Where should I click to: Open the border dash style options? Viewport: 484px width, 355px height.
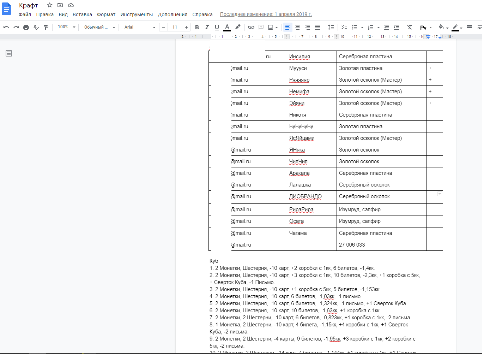pos(480,27)
